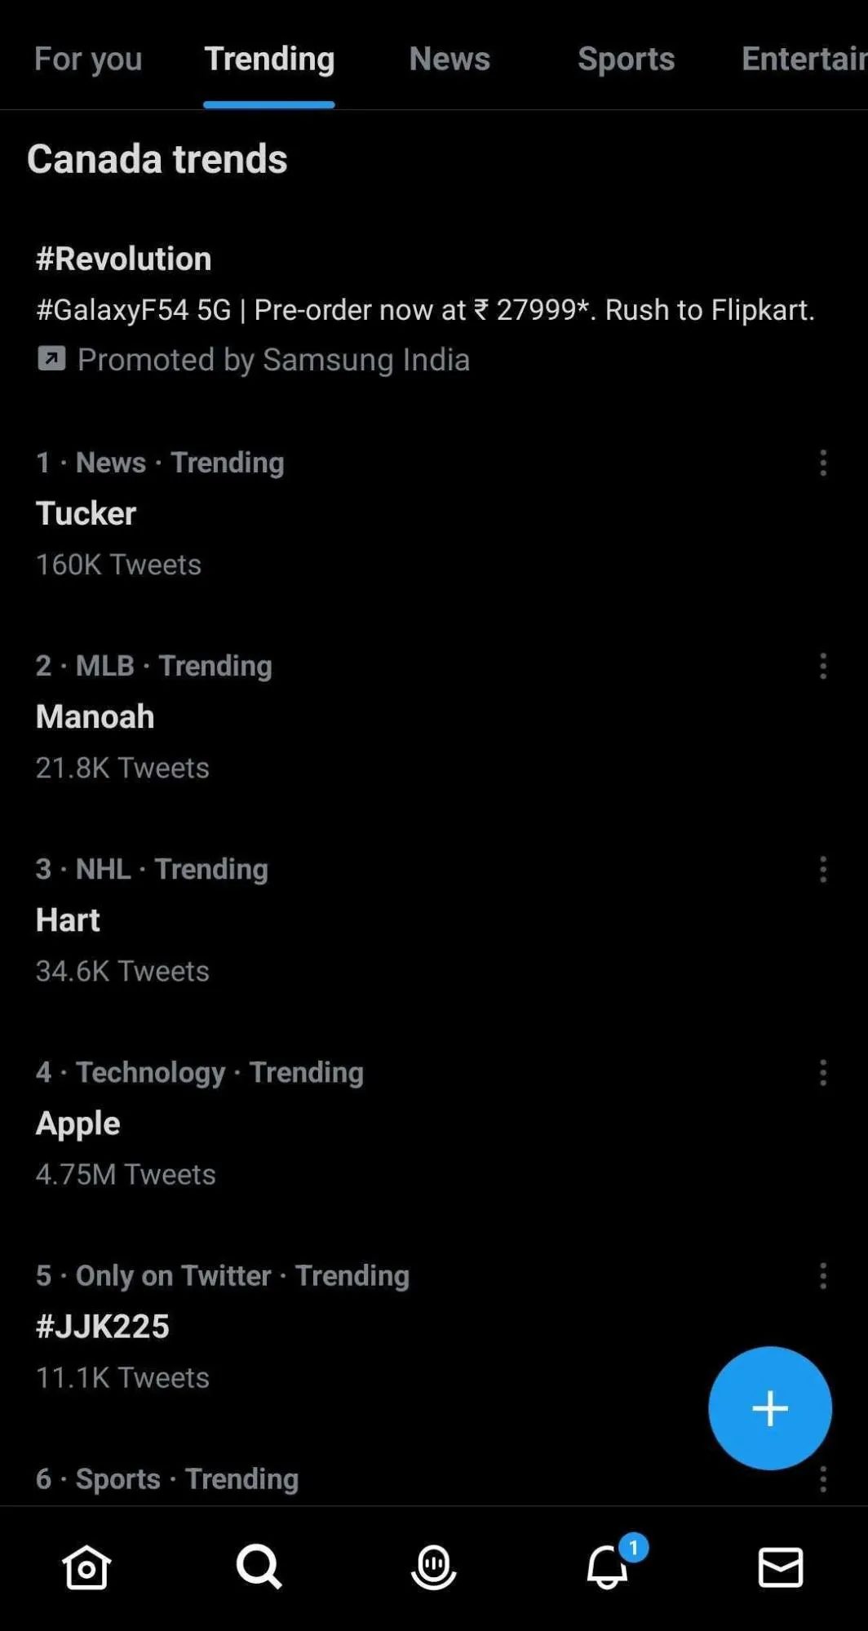Open the #GalaxyF54 5G Flipkart ad

click(424, 310)
